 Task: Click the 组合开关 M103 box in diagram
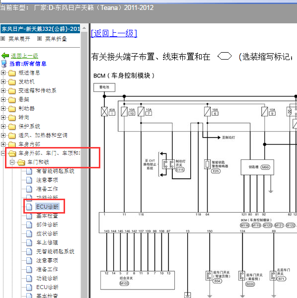pos(138,280)
